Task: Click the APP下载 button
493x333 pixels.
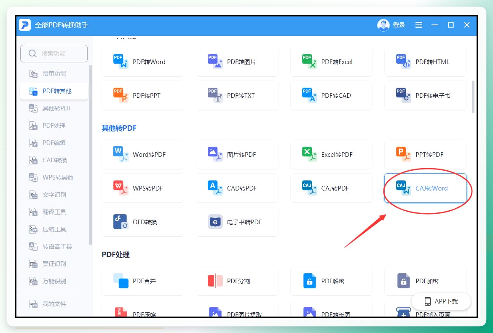Action: coord(441,301)
